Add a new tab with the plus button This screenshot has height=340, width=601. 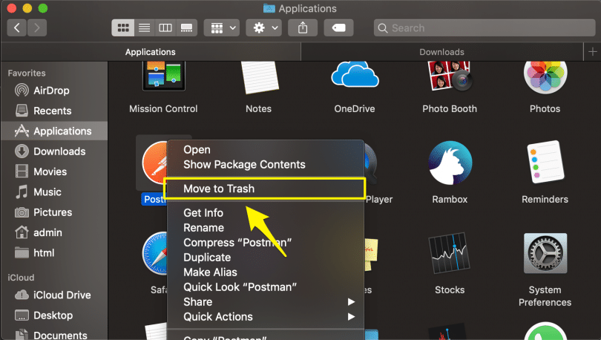click(593, 52)
